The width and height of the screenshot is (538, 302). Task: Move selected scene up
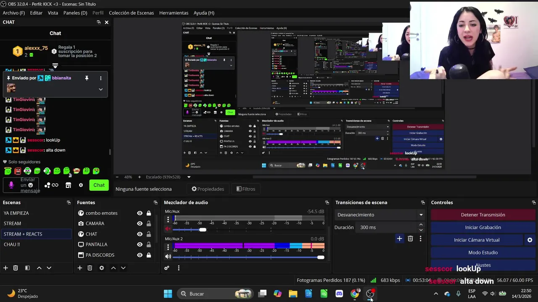click(x=39, y=268)
